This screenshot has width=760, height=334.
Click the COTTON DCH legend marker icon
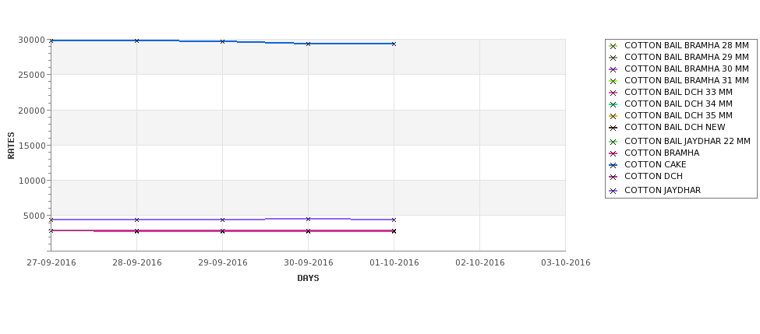pyautogui.click(x=613, y=177)
